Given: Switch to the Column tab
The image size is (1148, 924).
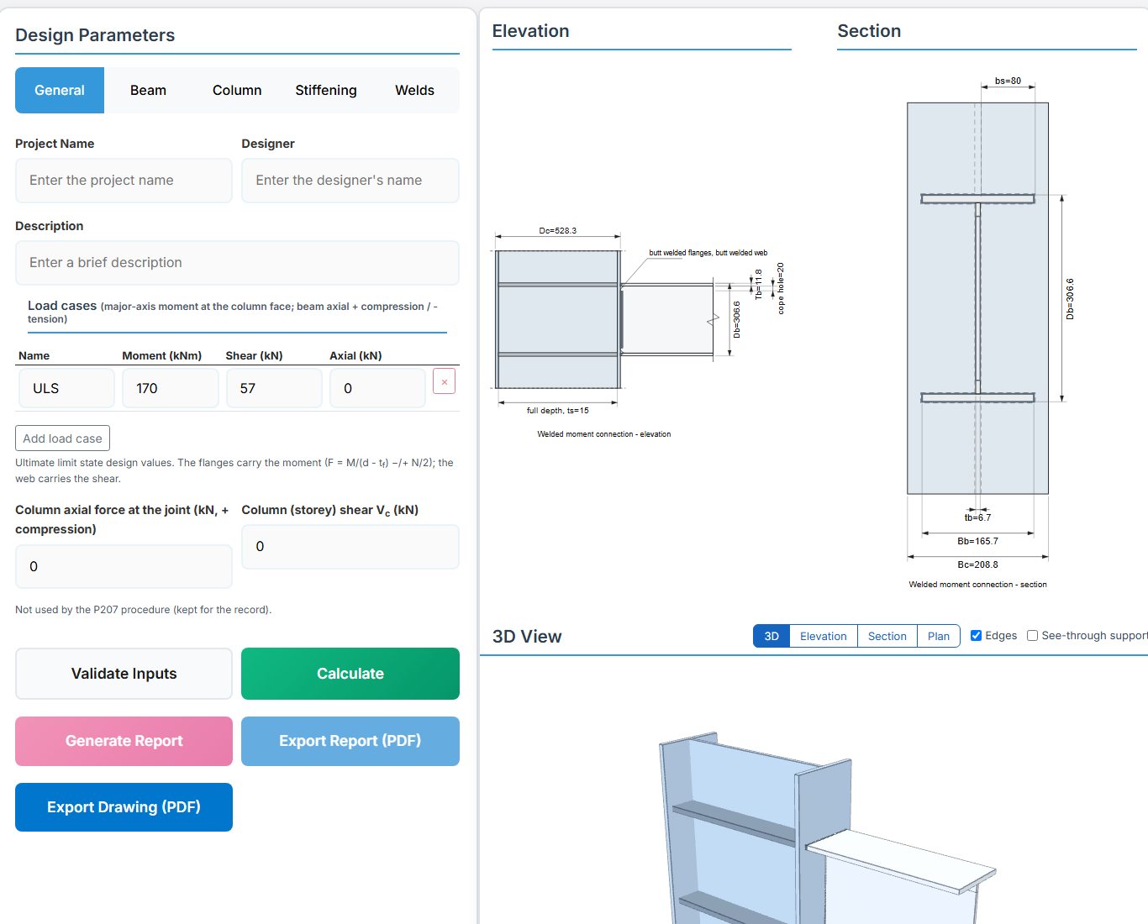Looking at the screenshot, I should click(x=237, y=90).
